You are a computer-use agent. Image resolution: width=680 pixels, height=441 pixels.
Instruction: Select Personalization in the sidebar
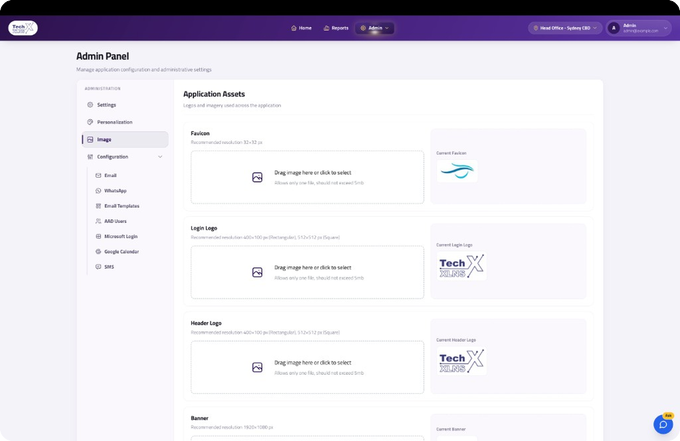125,122
